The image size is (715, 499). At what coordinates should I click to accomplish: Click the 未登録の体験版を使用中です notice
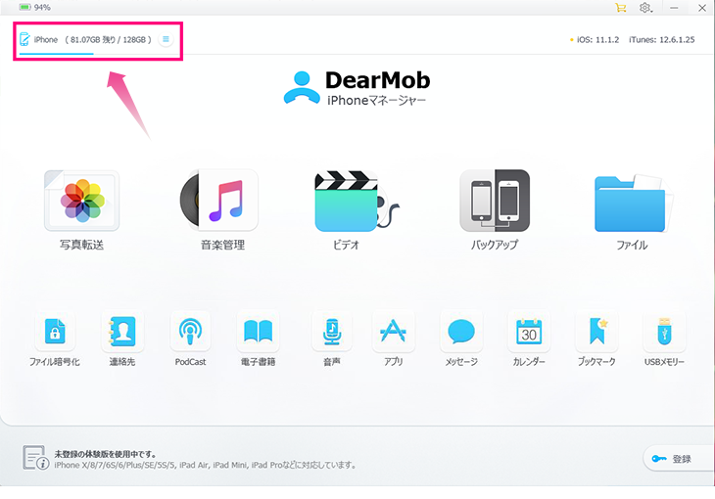coord(106,454)
